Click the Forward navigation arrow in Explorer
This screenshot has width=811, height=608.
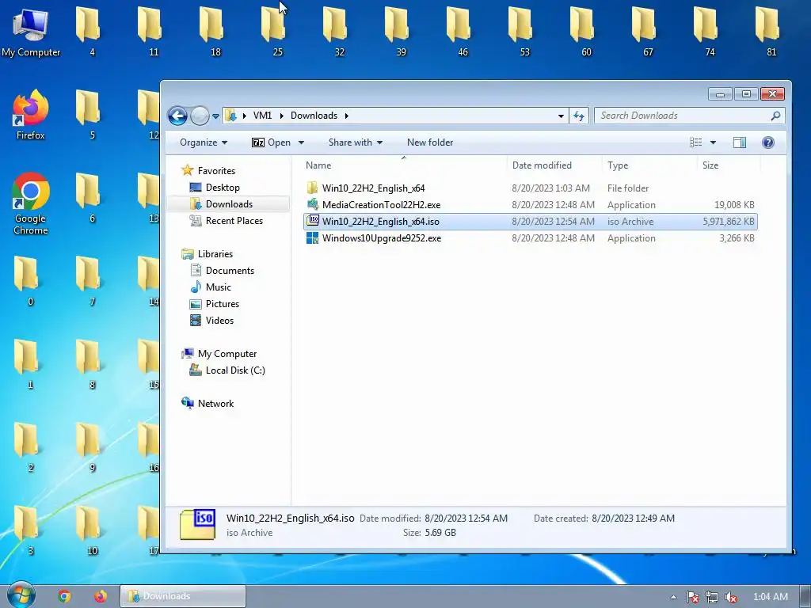[x=200, y=116]
